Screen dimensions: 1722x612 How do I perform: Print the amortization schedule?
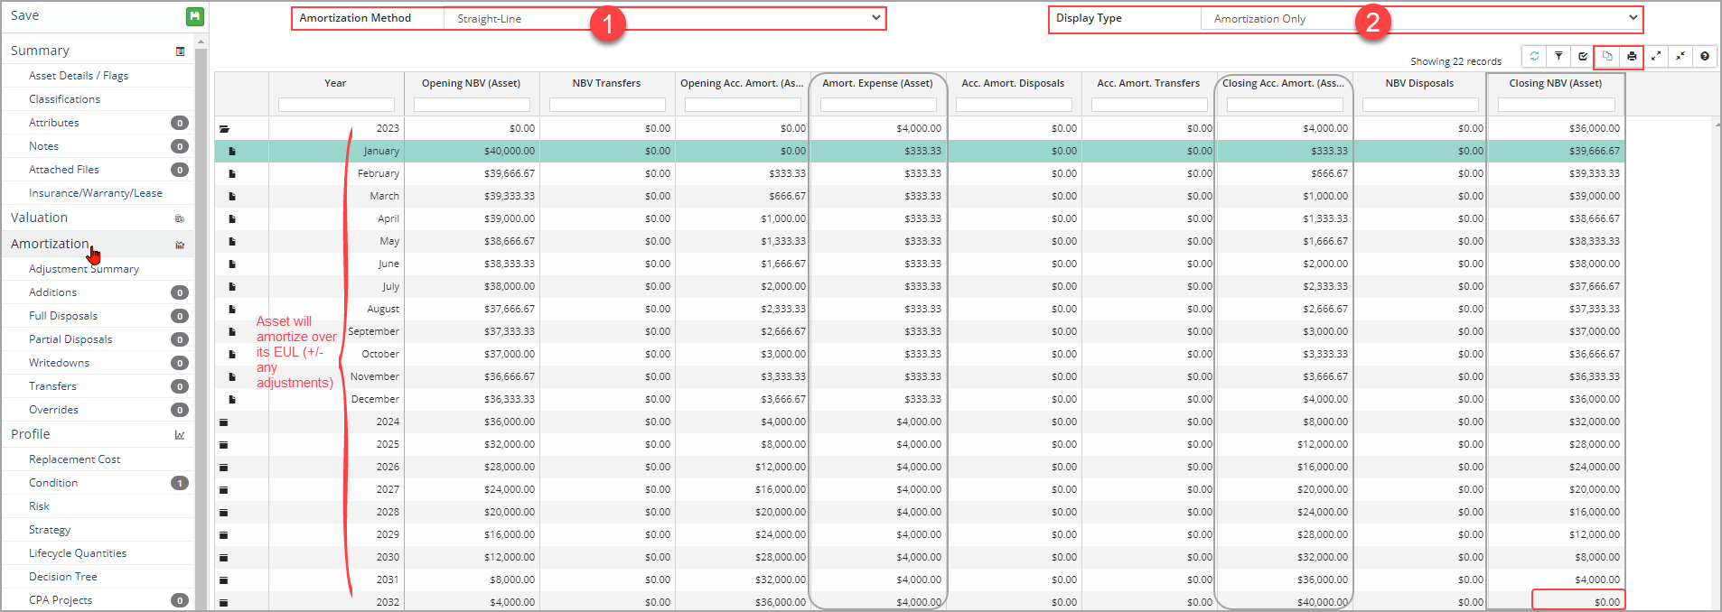tap(1632, 56)
